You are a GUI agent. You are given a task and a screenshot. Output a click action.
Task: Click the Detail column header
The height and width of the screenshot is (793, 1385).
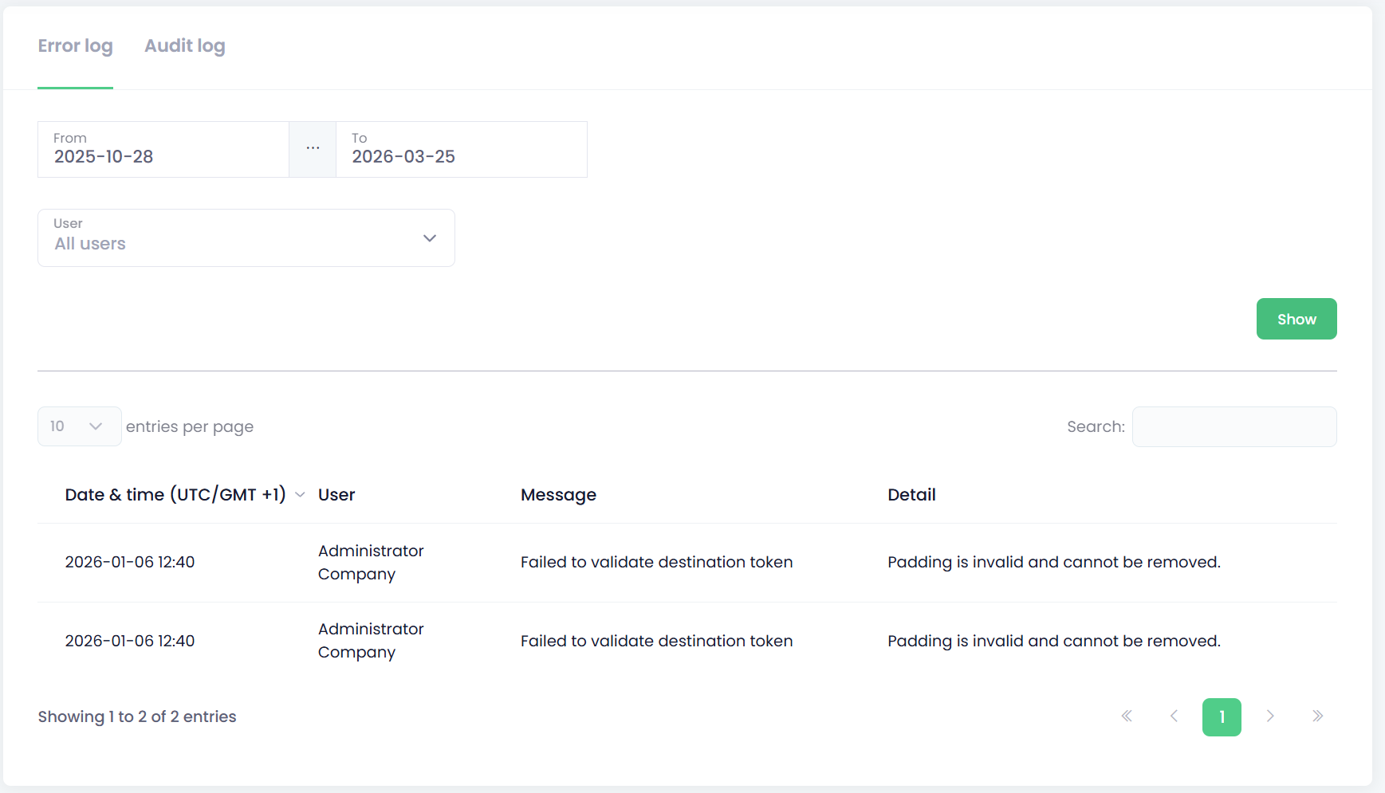pos(911,495)
